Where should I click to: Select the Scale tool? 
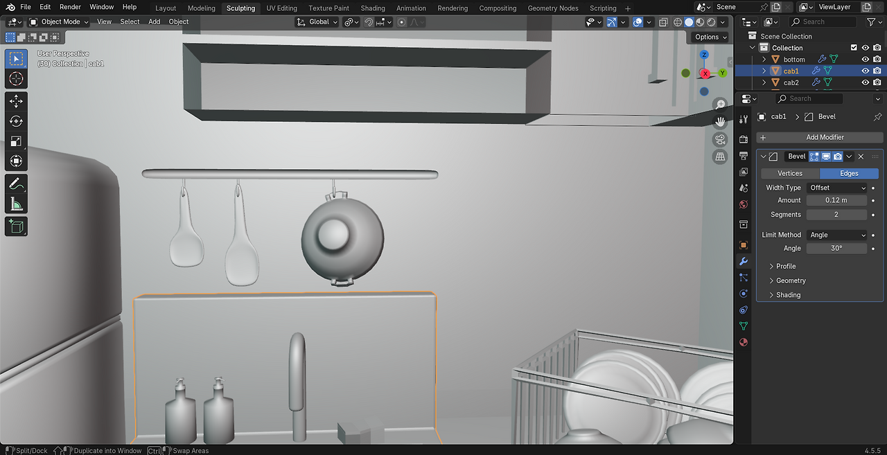(x=16, y=141)
